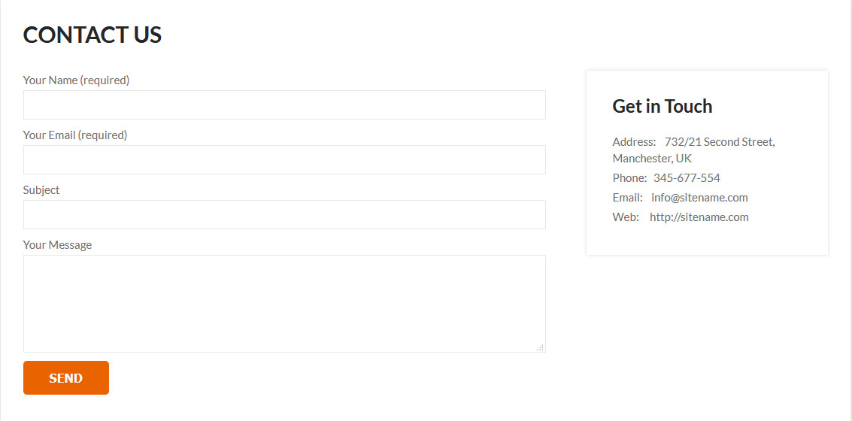Click the Web: label in contact card
The height and width of the screenshot is (421, 852).
[x=626, y=217]
